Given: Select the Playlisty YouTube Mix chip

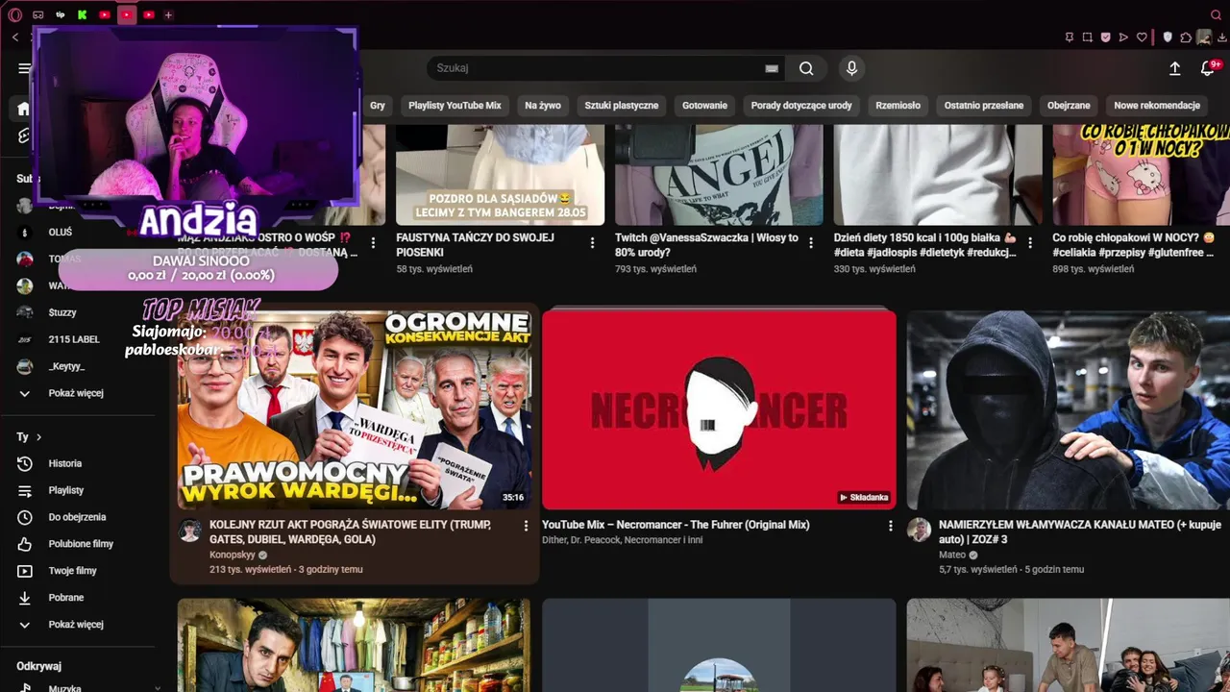Looking at the screenshot, I should pyautogui.click(x=455, y=106).
